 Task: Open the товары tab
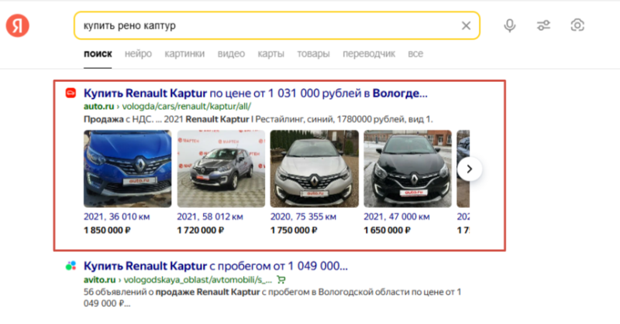tap(313, 54)
